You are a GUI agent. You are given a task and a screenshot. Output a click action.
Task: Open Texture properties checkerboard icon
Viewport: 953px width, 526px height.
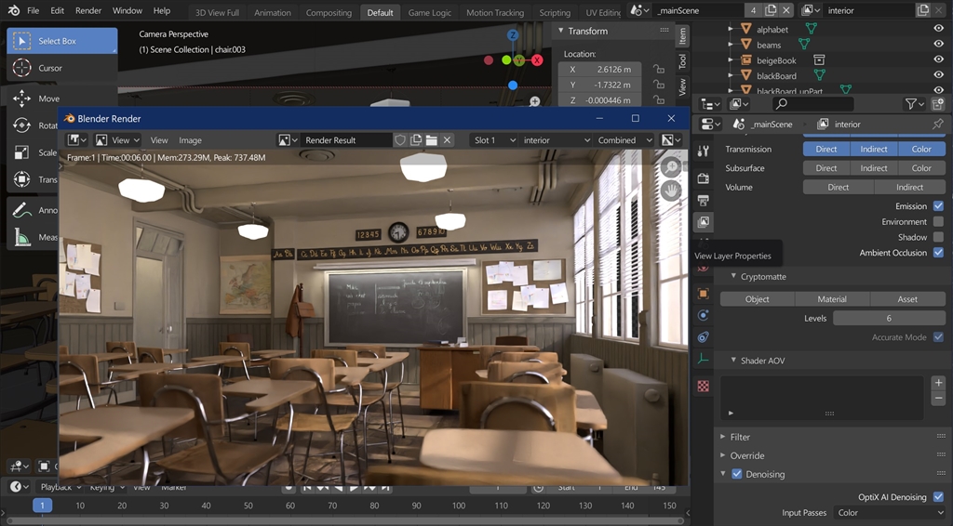(703, 385)
